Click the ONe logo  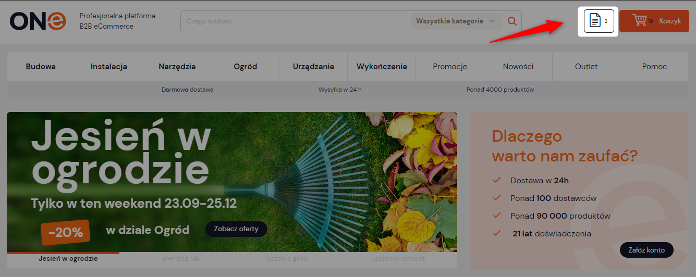[38, 21]
